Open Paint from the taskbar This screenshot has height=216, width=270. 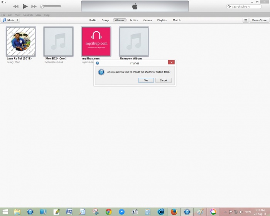(x=200, y=212)
